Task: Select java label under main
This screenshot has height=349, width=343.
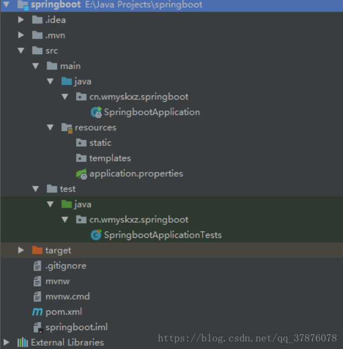Action: [83, 82]
